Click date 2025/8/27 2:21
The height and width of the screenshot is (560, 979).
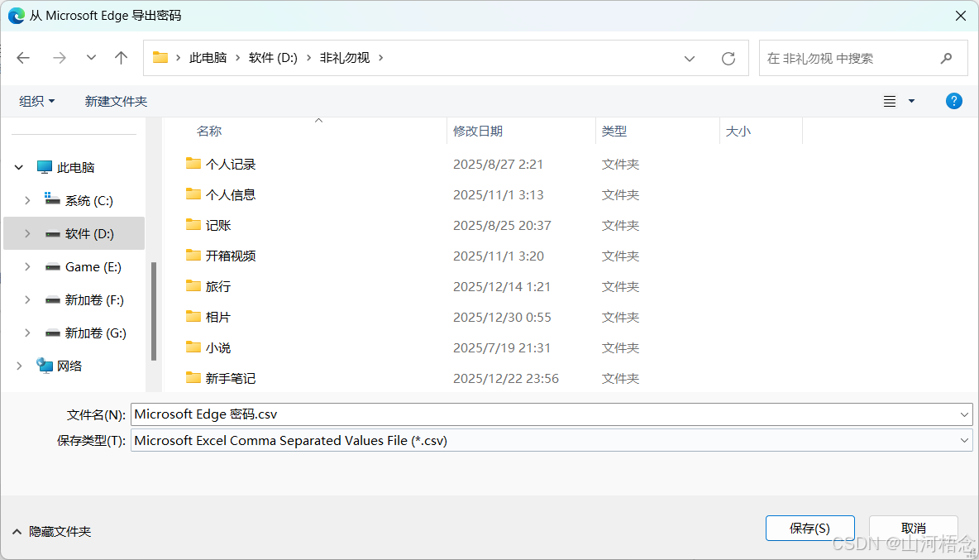pos(499,164)
